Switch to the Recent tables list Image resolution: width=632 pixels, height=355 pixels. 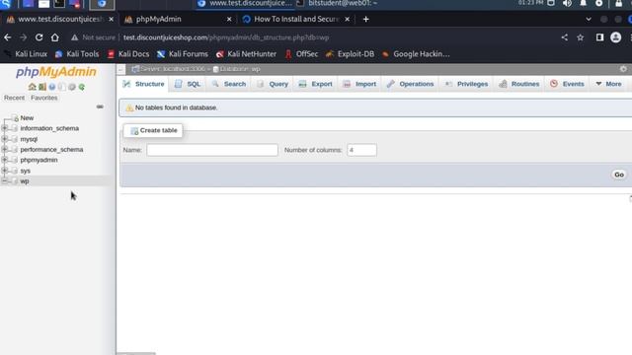point(14,98)
